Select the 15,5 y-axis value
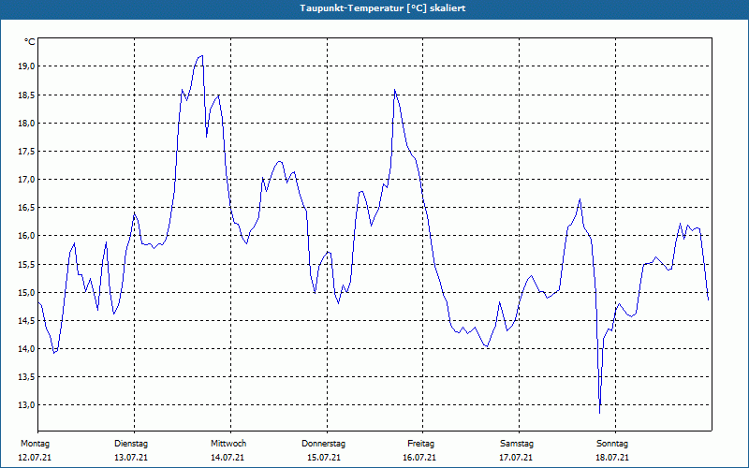The height and width of the screenshot is (468, 749). (x=26, y=264)
